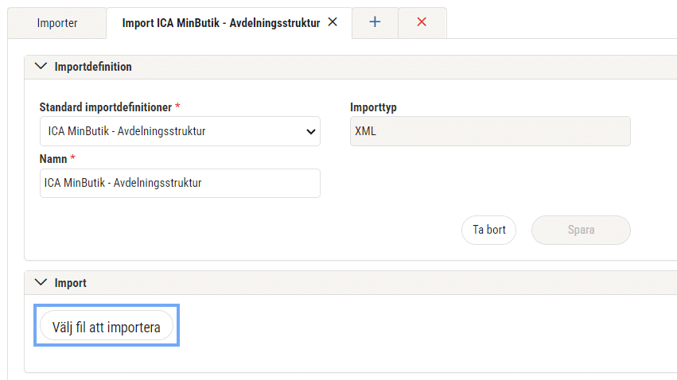Image resolution: width=677 pixels, height=380 pixels.
Task: Add a new tab with the blue plus icon
Action: 375,22
